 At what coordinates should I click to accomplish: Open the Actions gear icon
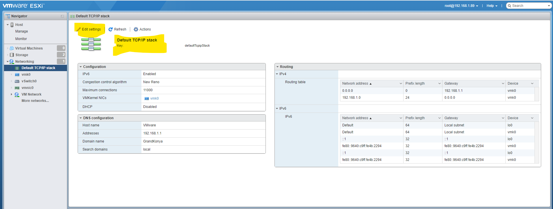pos(136,29)
